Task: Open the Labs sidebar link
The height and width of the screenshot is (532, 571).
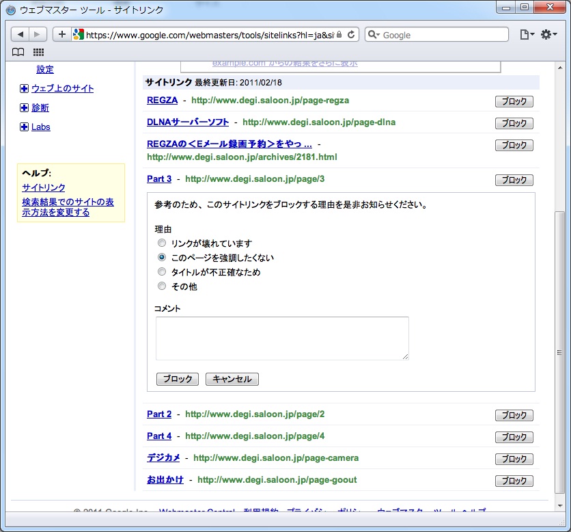Action: pyautogui.click(x=41, y=127)
